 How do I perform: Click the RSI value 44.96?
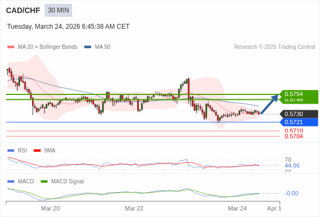(292, 165)
